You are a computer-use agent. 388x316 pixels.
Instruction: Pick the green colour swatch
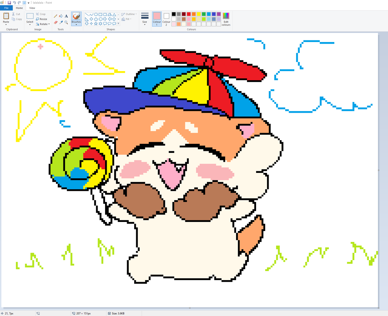(204, 14)
